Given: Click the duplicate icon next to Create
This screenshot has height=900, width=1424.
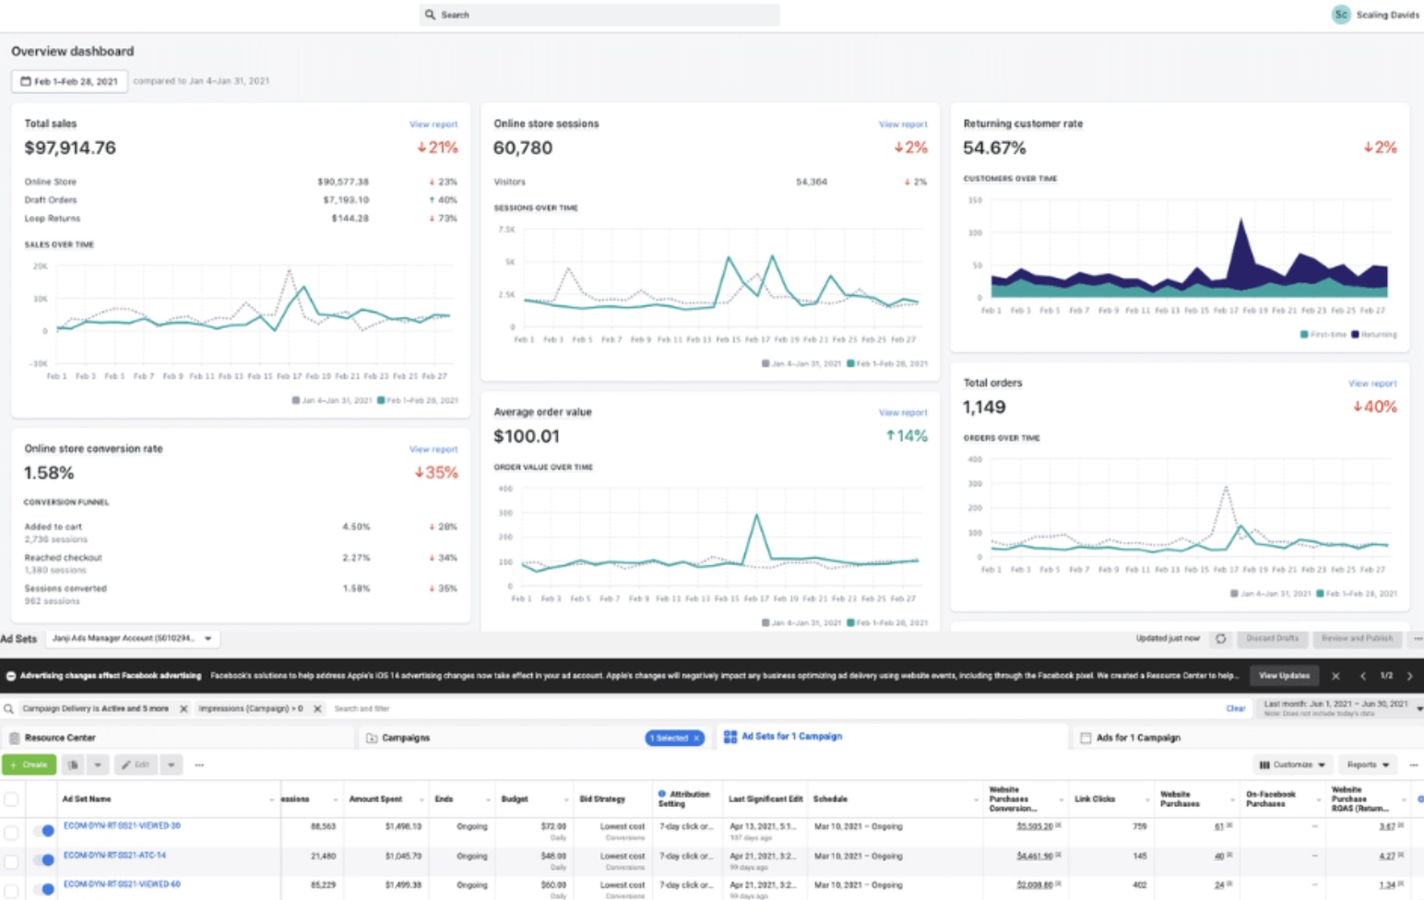Looking at the screenshot, I should [73, 764].
